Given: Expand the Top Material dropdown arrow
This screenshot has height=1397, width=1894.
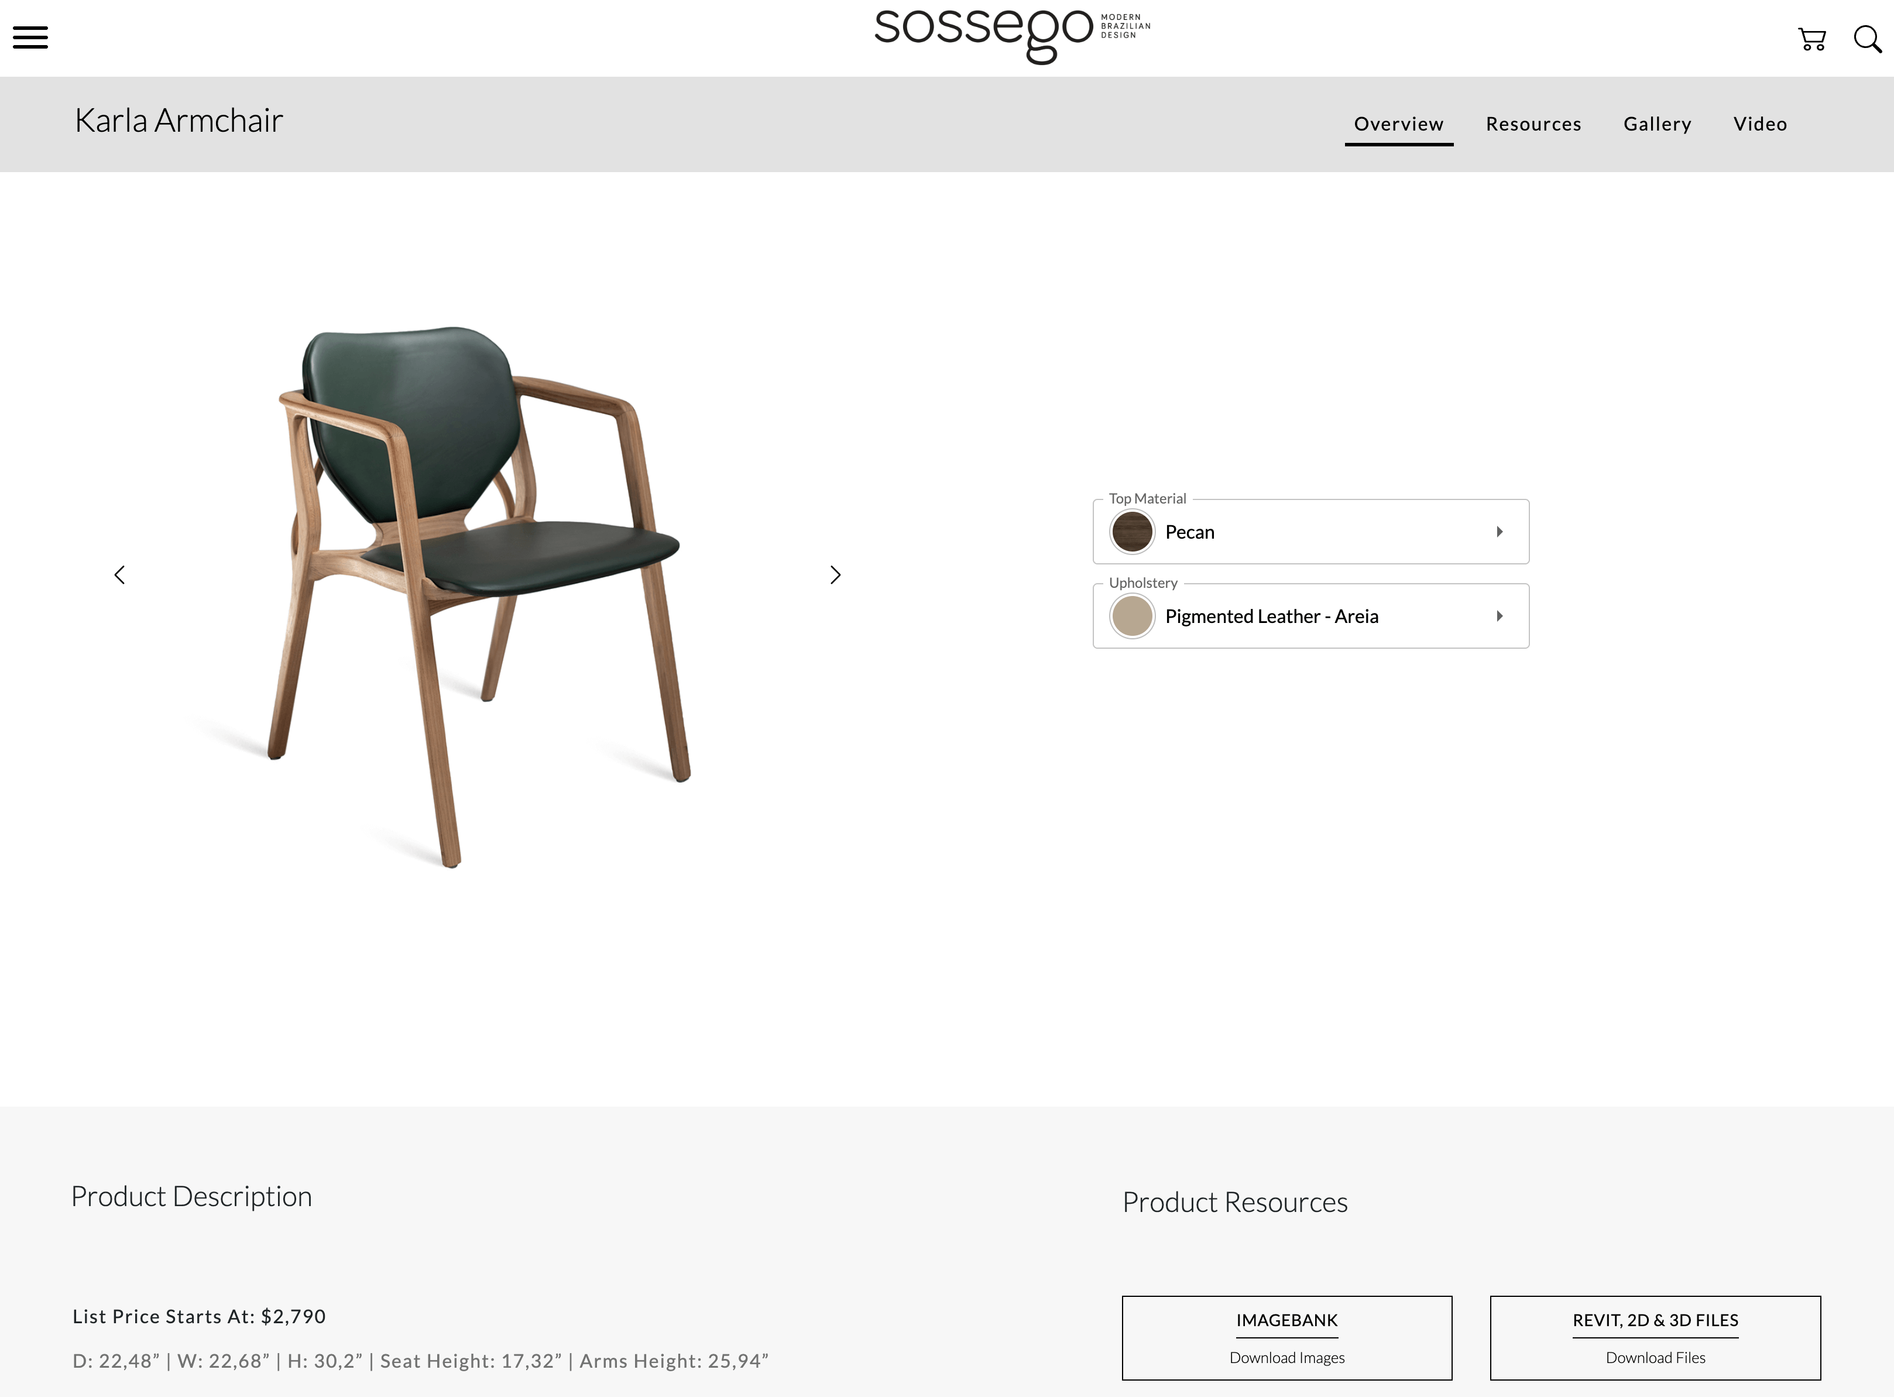Looking at the screenshot, I should [1500, 532].
